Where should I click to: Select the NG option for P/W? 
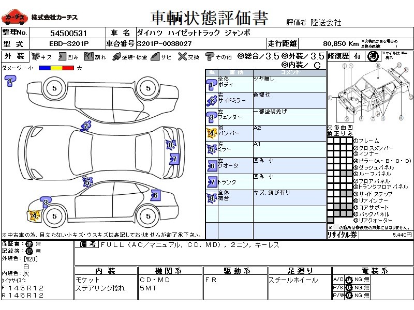pos(358,295)
